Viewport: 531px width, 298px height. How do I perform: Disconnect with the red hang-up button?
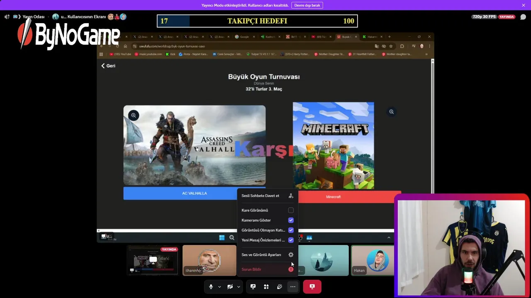tap(312, 287)
